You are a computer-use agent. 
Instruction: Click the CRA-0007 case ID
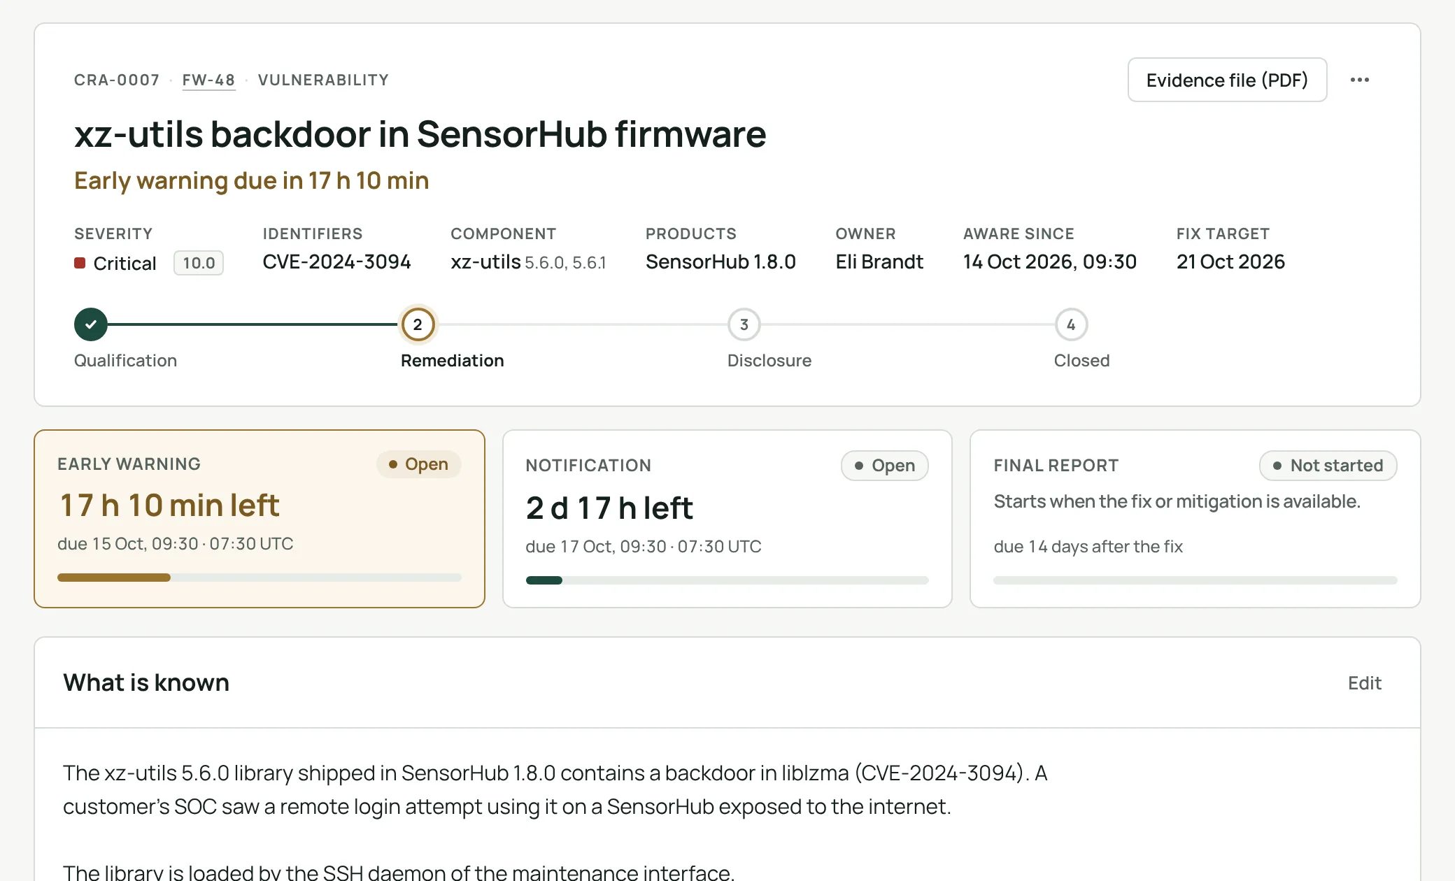(x=117, y=80)
